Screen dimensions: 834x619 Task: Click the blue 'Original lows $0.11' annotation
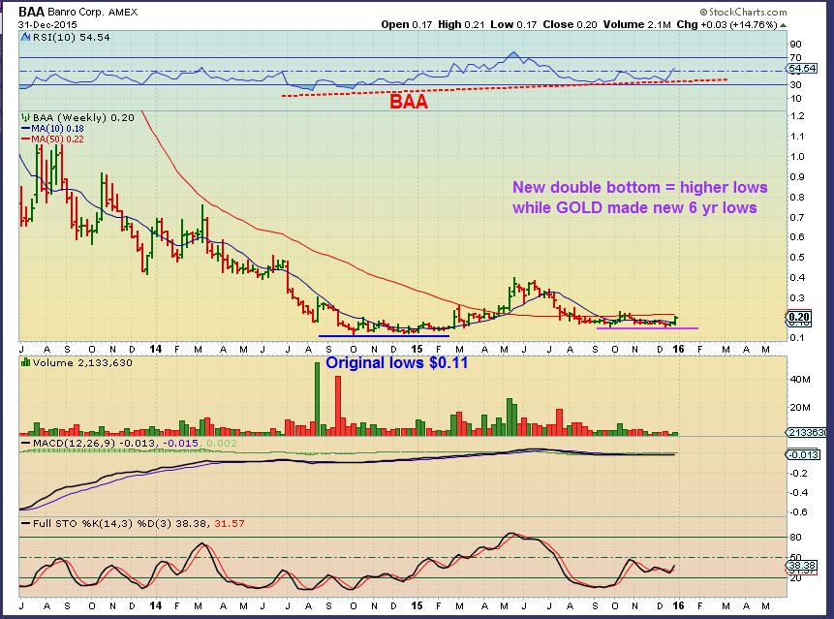[x=397, y=362]
